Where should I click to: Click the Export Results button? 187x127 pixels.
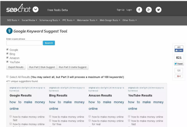[x=16, y=67]
